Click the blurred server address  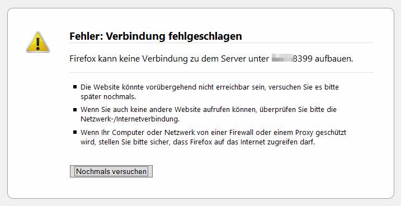coord(282,59)
